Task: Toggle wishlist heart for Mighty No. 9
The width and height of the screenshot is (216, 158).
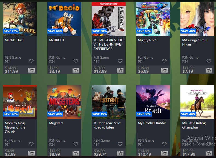Action: pyautogui.click(x=165, y=61)
